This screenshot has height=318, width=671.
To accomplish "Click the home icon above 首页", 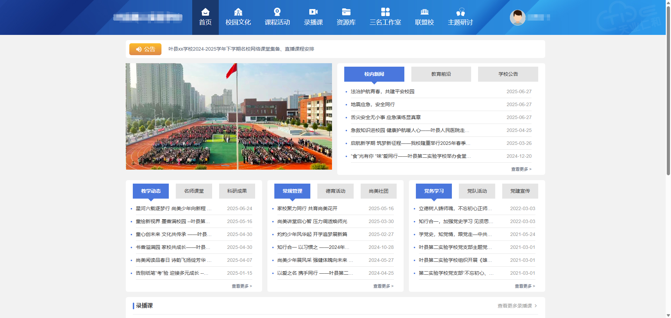I will (x=205, y=12).
